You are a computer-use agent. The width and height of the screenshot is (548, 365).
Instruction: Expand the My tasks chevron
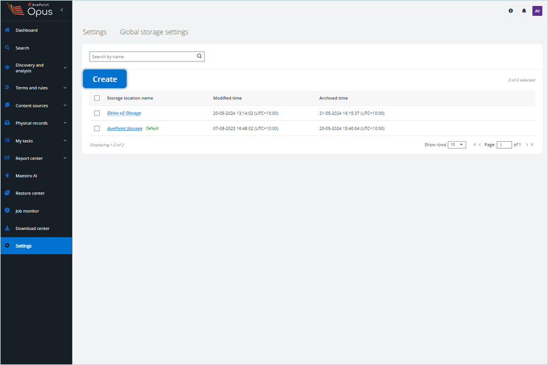tap(65, 141)
